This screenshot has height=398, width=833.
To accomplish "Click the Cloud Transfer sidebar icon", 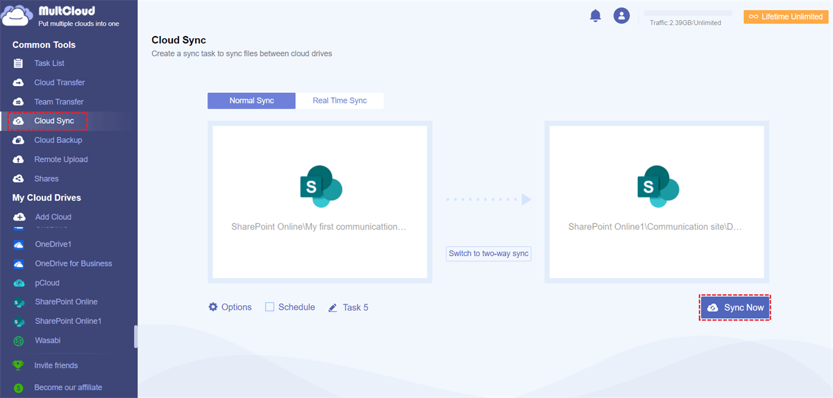I will point(19,83).
